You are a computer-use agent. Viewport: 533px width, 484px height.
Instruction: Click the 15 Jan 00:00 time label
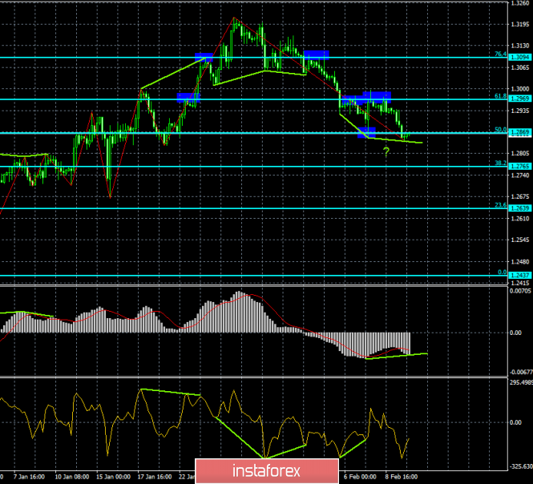115,475
